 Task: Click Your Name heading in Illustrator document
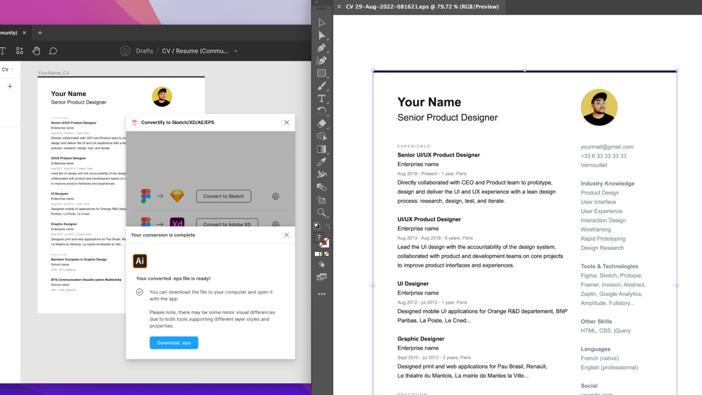tap(429, 102)
